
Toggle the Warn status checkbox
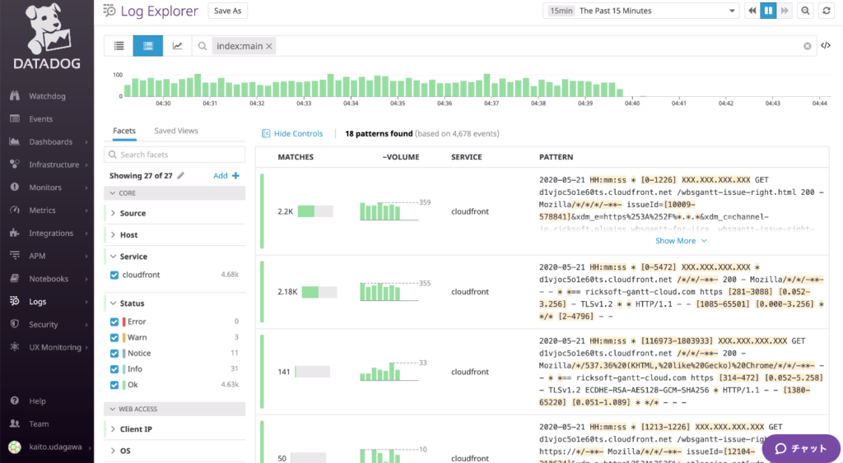click(114, 337)
